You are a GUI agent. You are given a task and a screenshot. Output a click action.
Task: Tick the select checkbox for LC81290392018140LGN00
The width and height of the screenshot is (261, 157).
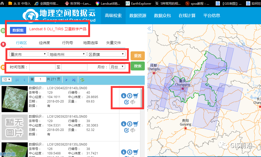click(x=126, y=130)
